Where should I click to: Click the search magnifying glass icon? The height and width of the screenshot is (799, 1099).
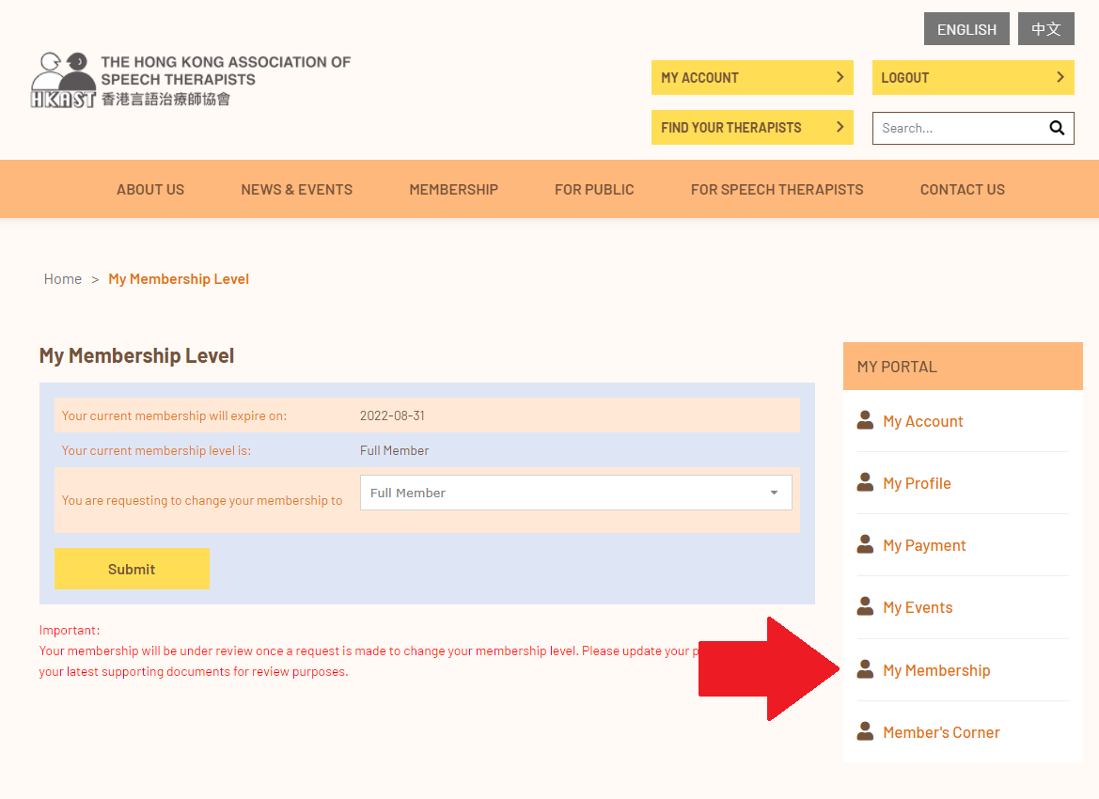point(1057,128)
